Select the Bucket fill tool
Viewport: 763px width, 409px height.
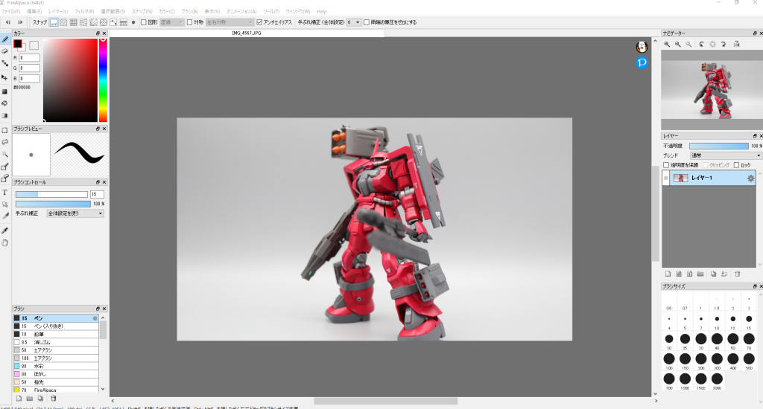(5, 103)
